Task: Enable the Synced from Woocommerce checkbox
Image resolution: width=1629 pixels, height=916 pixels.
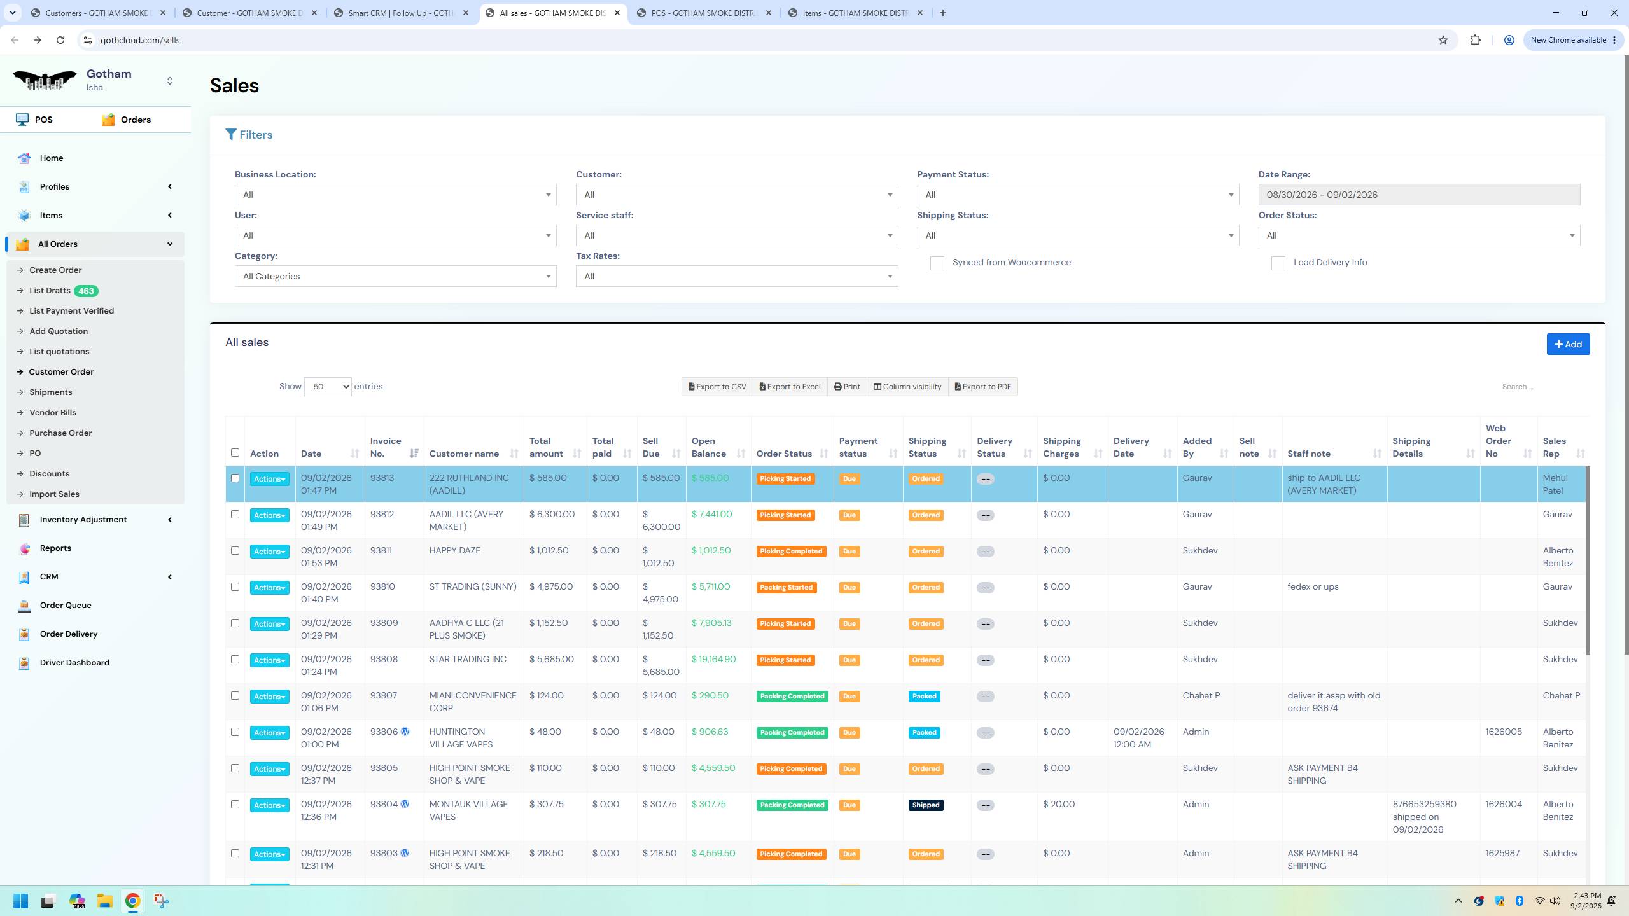Action: pyautogui.click(x=937, y=263)
